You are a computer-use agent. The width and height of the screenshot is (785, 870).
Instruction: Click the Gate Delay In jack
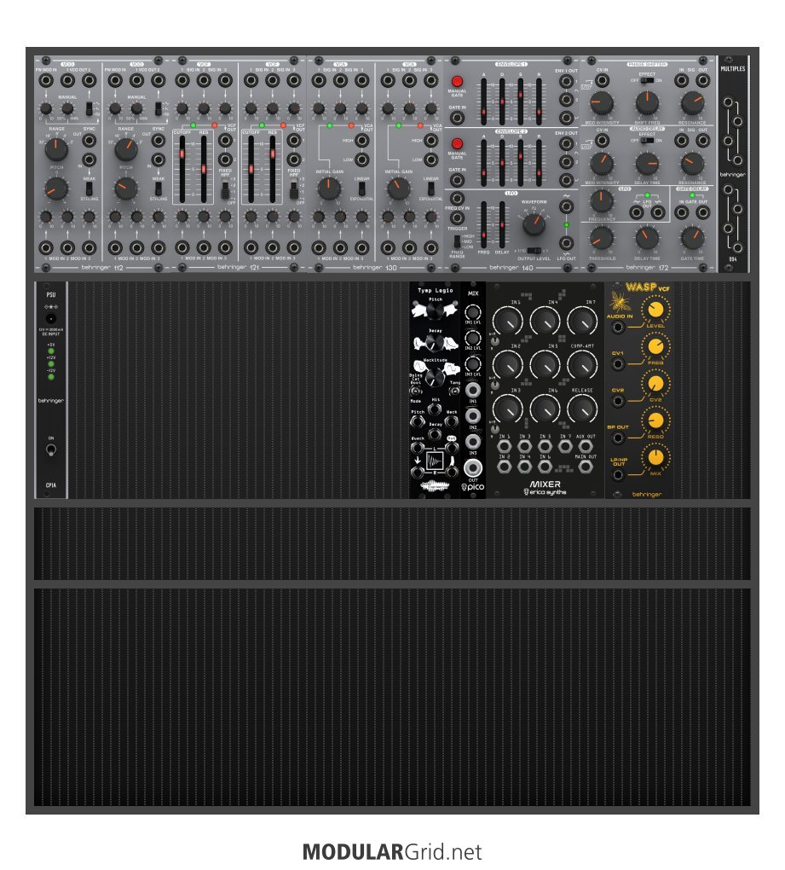[x=682, y=212]
